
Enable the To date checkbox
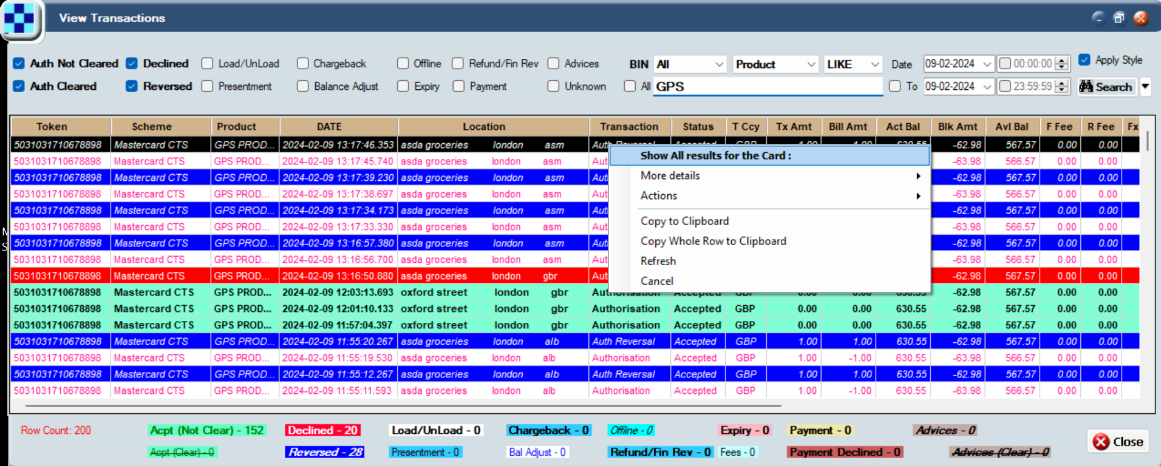tap(894, 86)
